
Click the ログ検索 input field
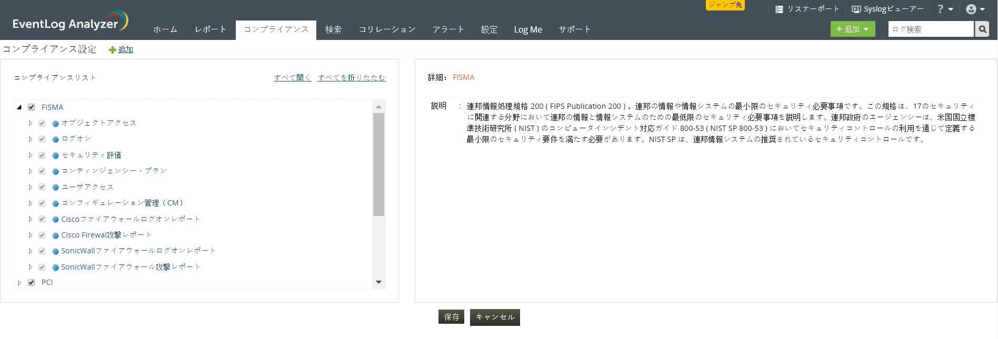pos(931,29)
